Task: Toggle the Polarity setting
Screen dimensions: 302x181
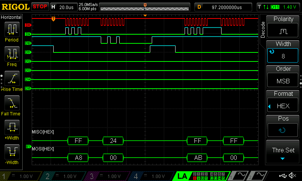Action: coord(283,26)
